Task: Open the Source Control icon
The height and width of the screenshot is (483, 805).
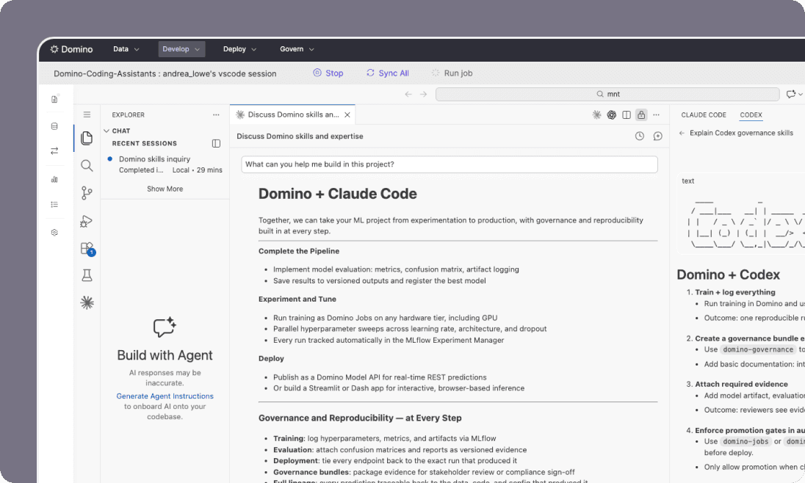Action: coord(87,193)
